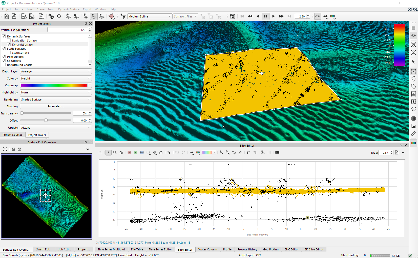Open the Dynamic Surface menu
This screenshot has width=418, height=258.
tap(69, 9)
